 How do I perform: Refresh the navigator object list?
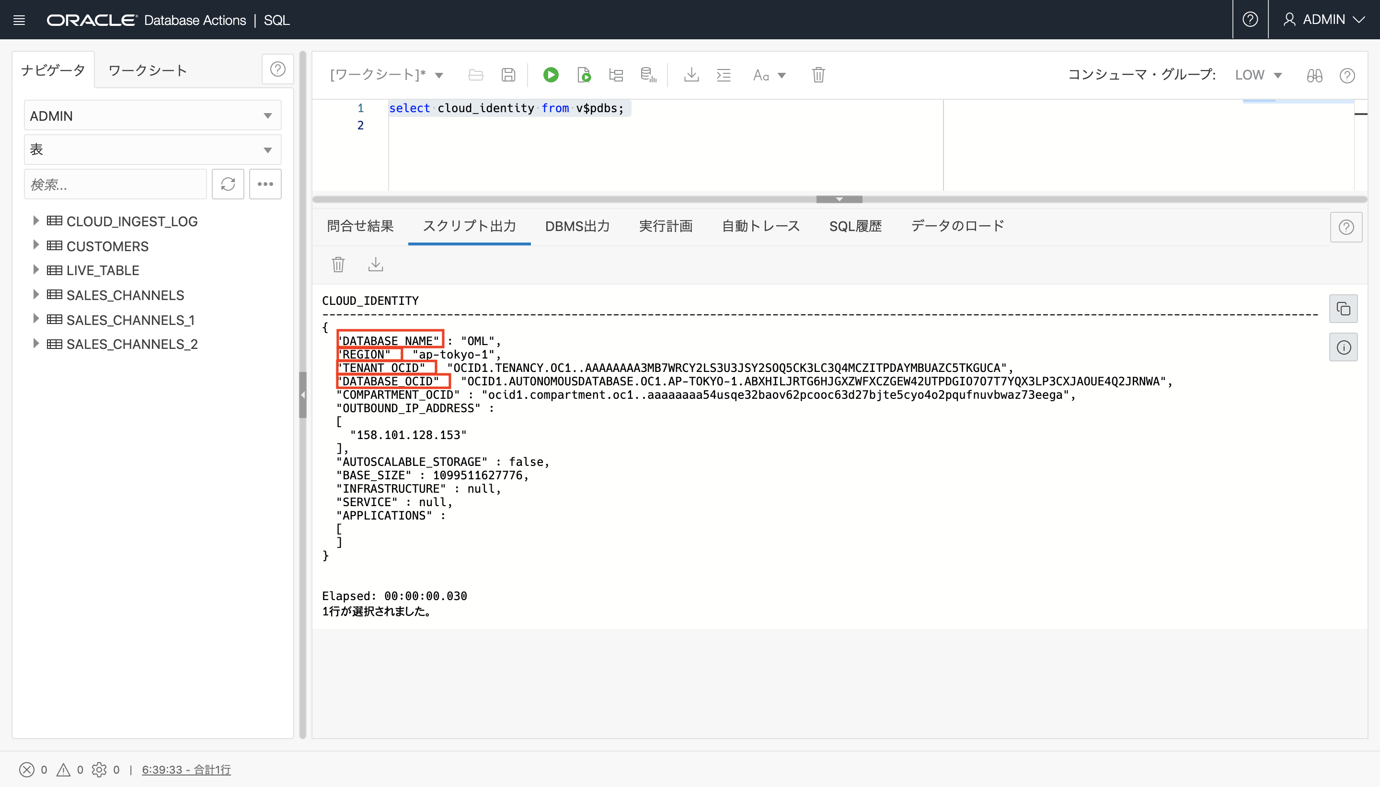228,185
